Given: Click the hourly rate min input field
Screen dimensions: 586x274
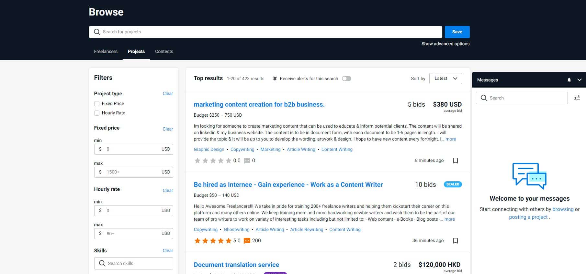Looking at the screenshot, I should click(x=133, y=211).
